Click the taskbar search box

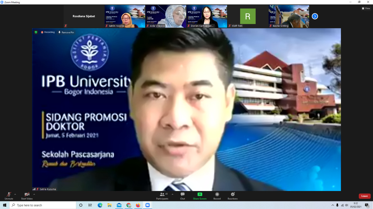(x=43, y=205)
